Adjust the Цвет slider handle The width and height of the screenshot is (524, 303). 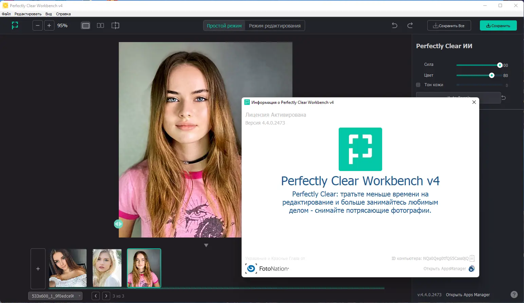[x=492, y=75]
